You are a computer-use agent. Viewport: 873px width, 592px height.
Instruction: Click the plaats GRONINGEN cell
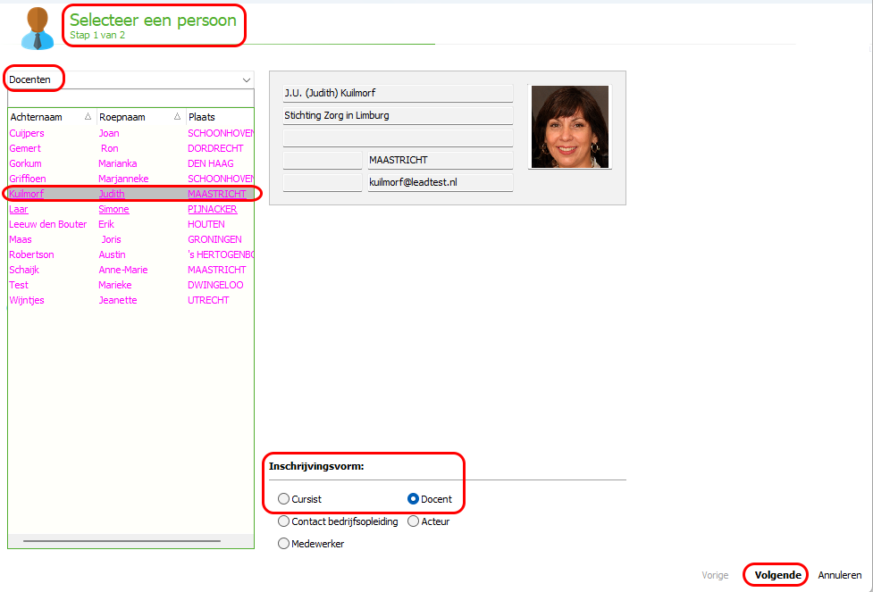coord(214,239)
